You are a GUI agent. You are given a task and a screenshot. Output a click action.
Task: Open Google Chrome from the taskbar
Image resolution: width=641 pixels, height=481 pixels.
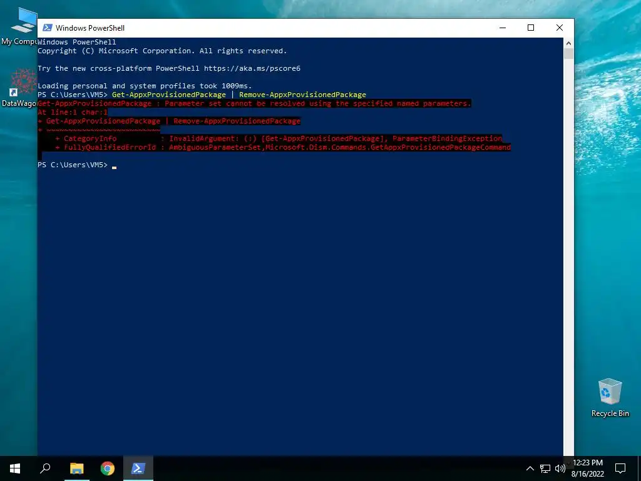108,468
